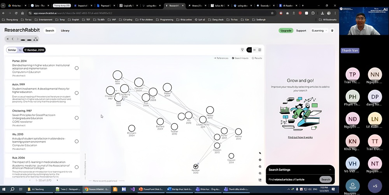Click the green Upgrade button
The width and height of the screenshot is (389, 195).
[x=286, y=30]
